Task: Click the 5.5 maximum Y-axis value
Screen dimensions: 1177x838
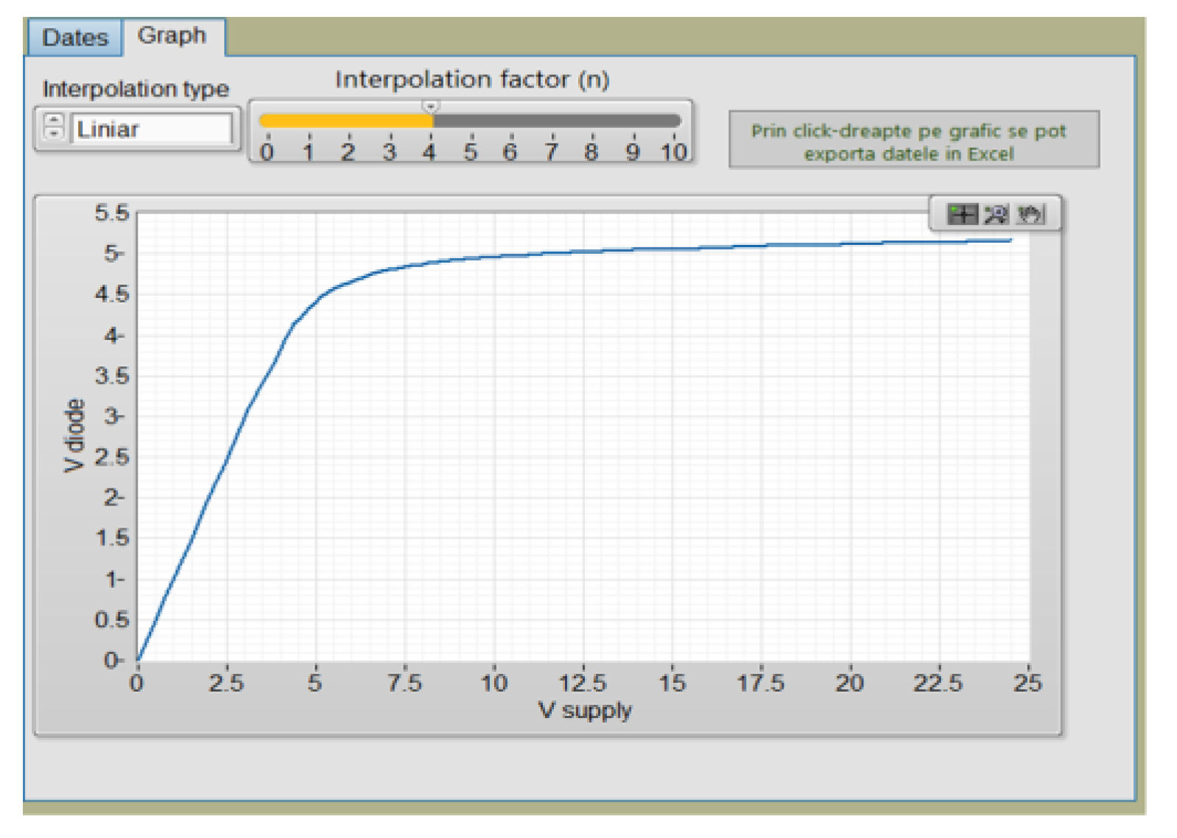Action: (x=112, y=213)
